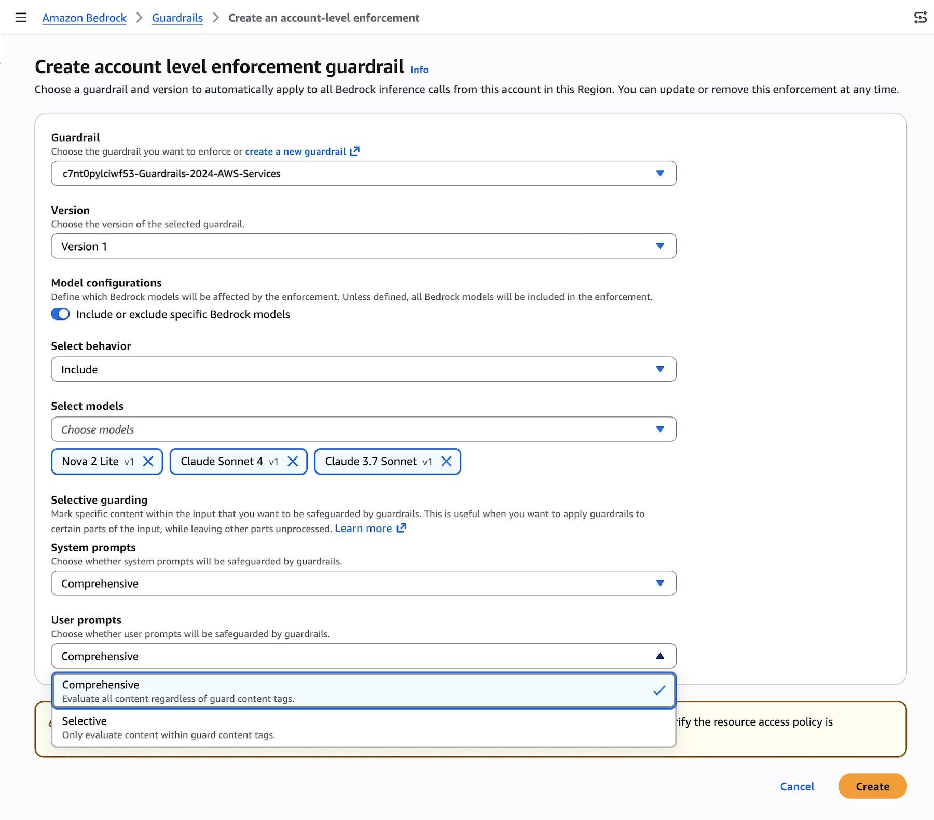The height and width of the screenshot is (820, 934).
Task: Click the top-right panel settings icon
Action: (x=920, y=18)
